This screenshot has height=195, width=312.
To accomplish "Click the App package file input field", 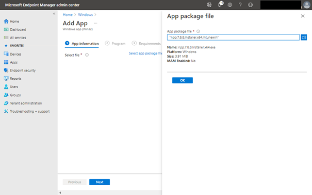I will tap(233, 37).
